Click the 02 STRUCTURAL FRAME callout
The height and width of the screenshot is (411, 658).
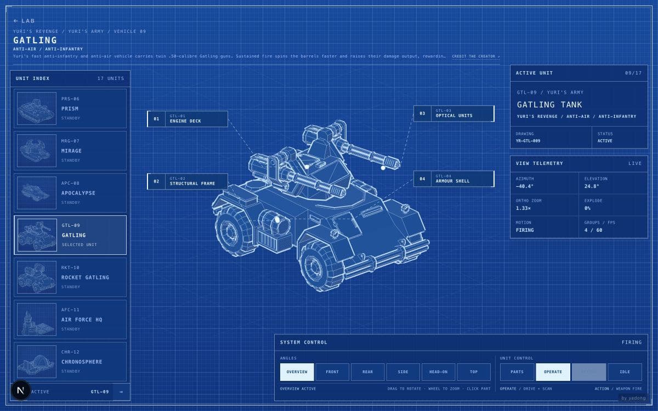click(188, 181)
